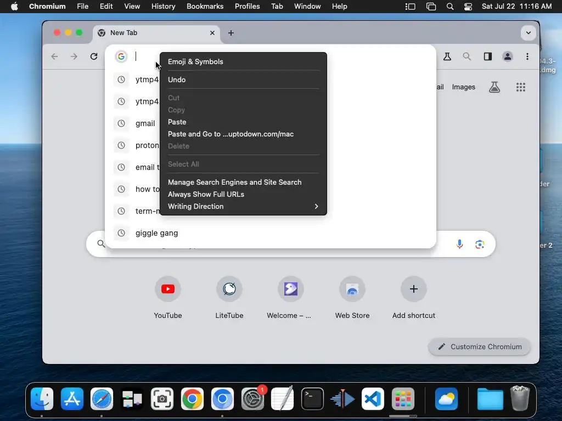The image size is (562, 421).
Task: Click the browser reload icon
Action: [94, 56]
